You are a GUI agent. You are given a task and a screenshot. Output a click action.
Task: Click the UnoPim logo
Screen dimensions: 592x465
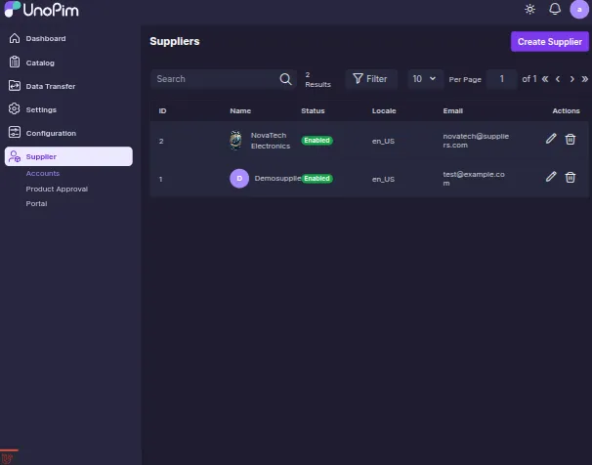click(42, 10)
